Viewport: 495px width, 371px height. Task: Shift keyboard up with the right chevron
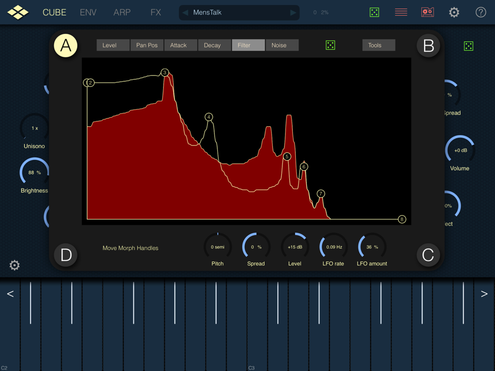point(484,293)
